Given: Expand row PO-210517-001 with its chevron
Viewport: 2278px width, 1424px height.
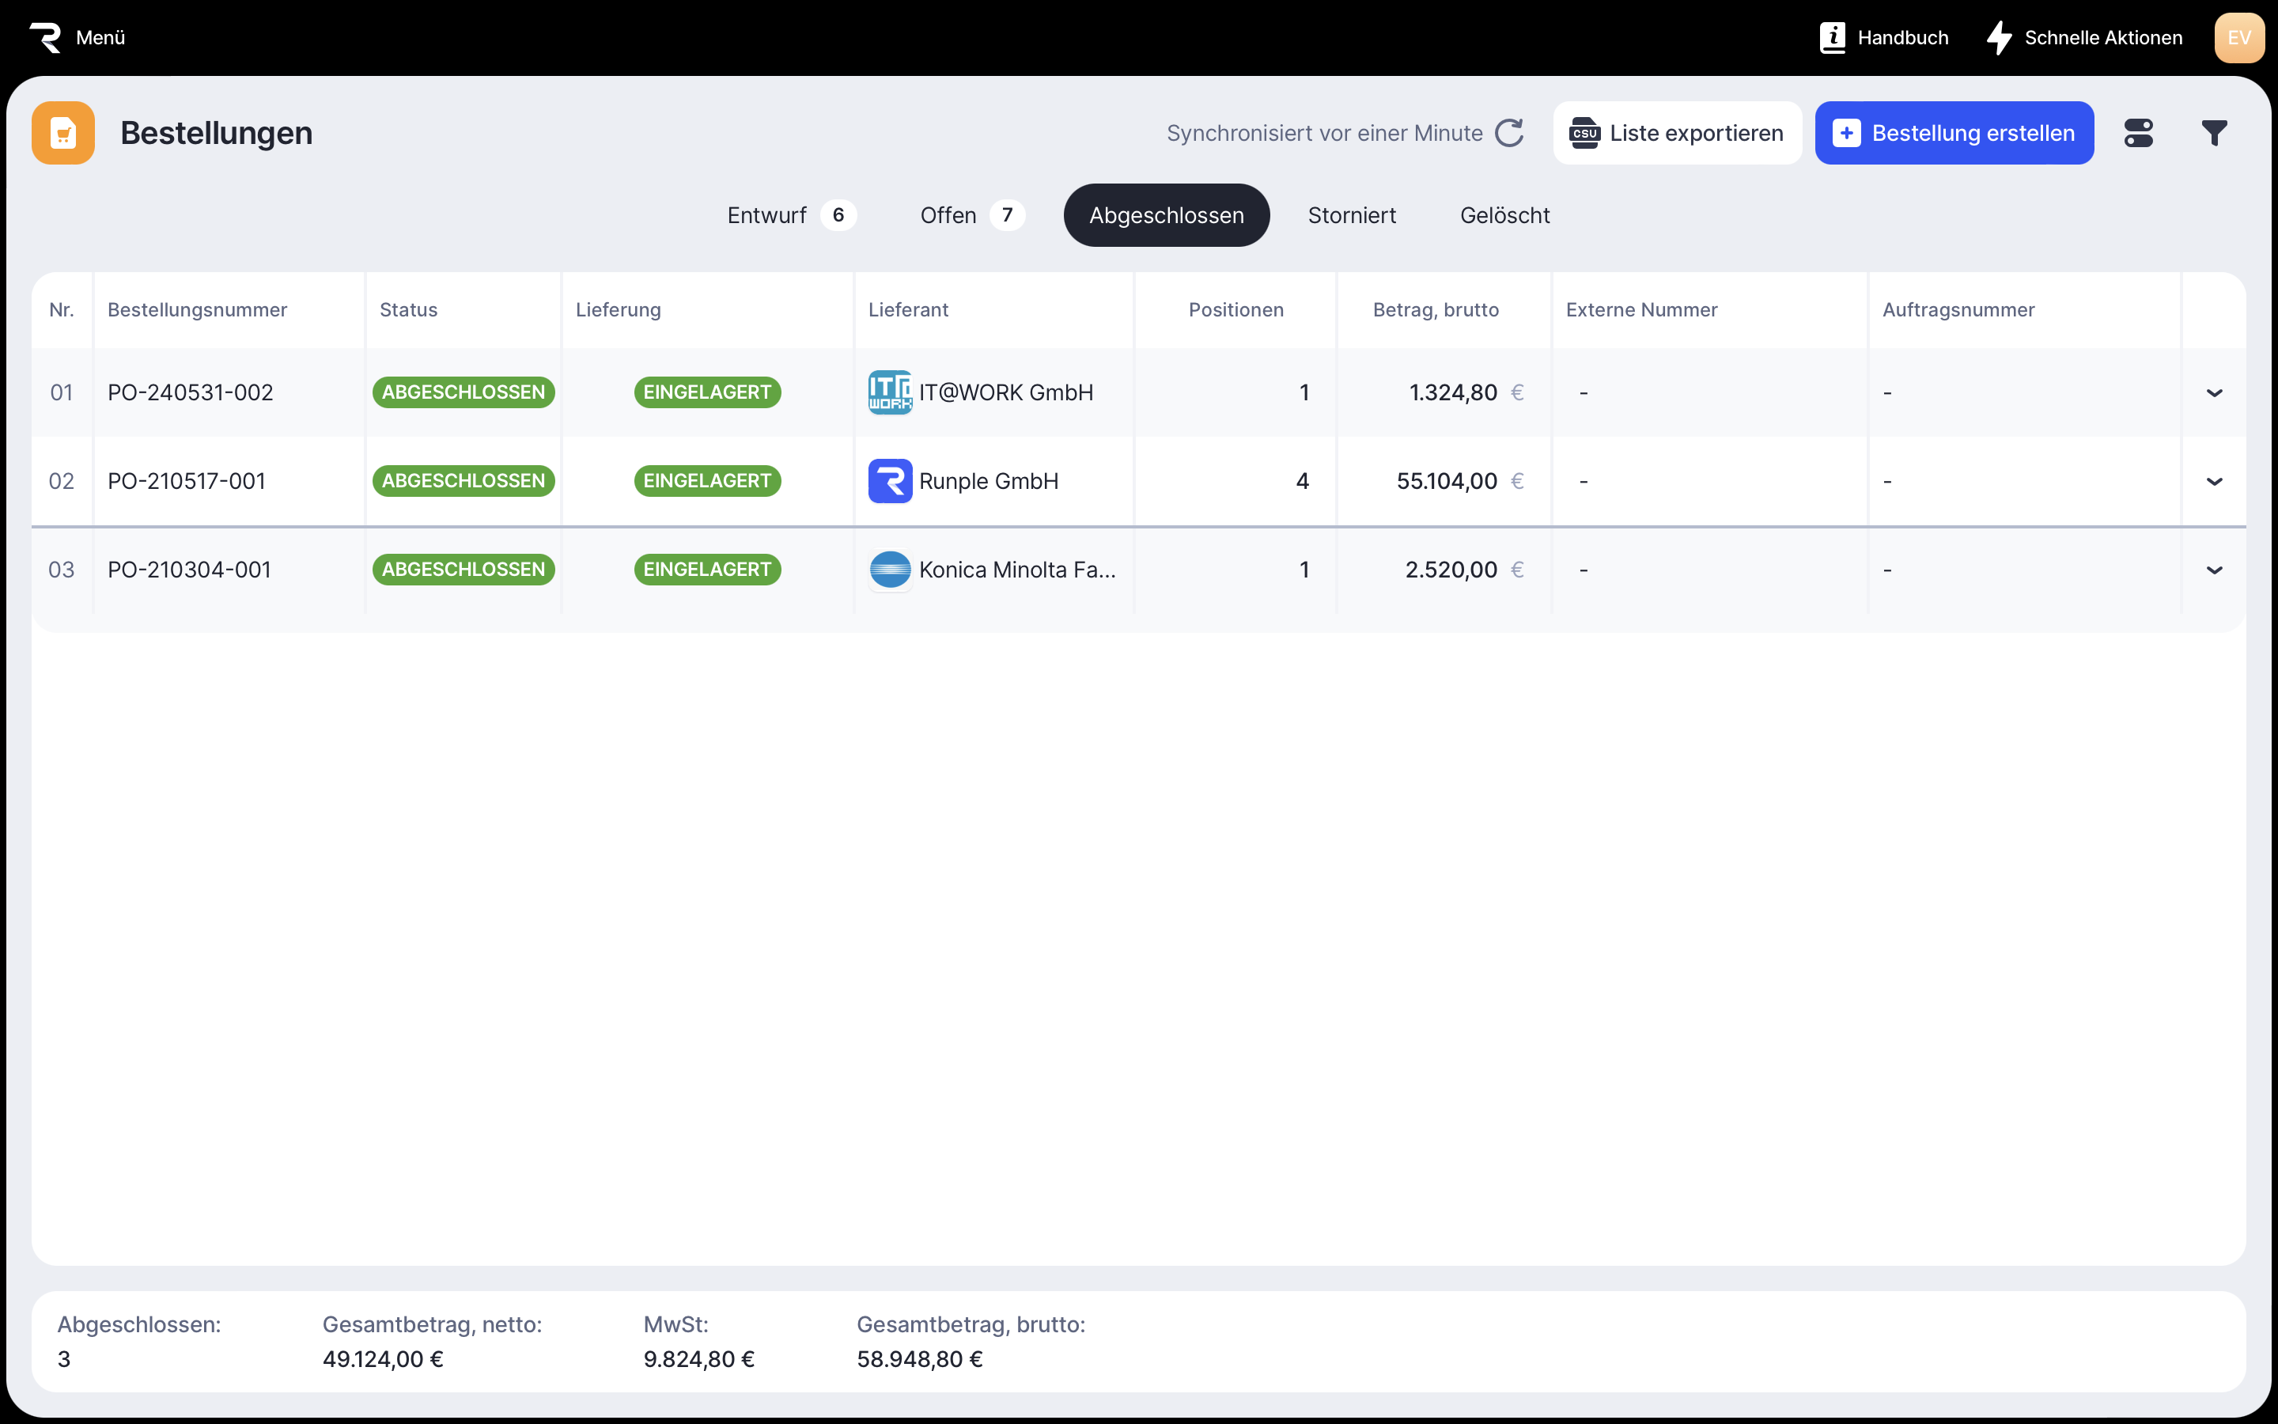Looking at the screenshot, I should [x=2214, y=481].
